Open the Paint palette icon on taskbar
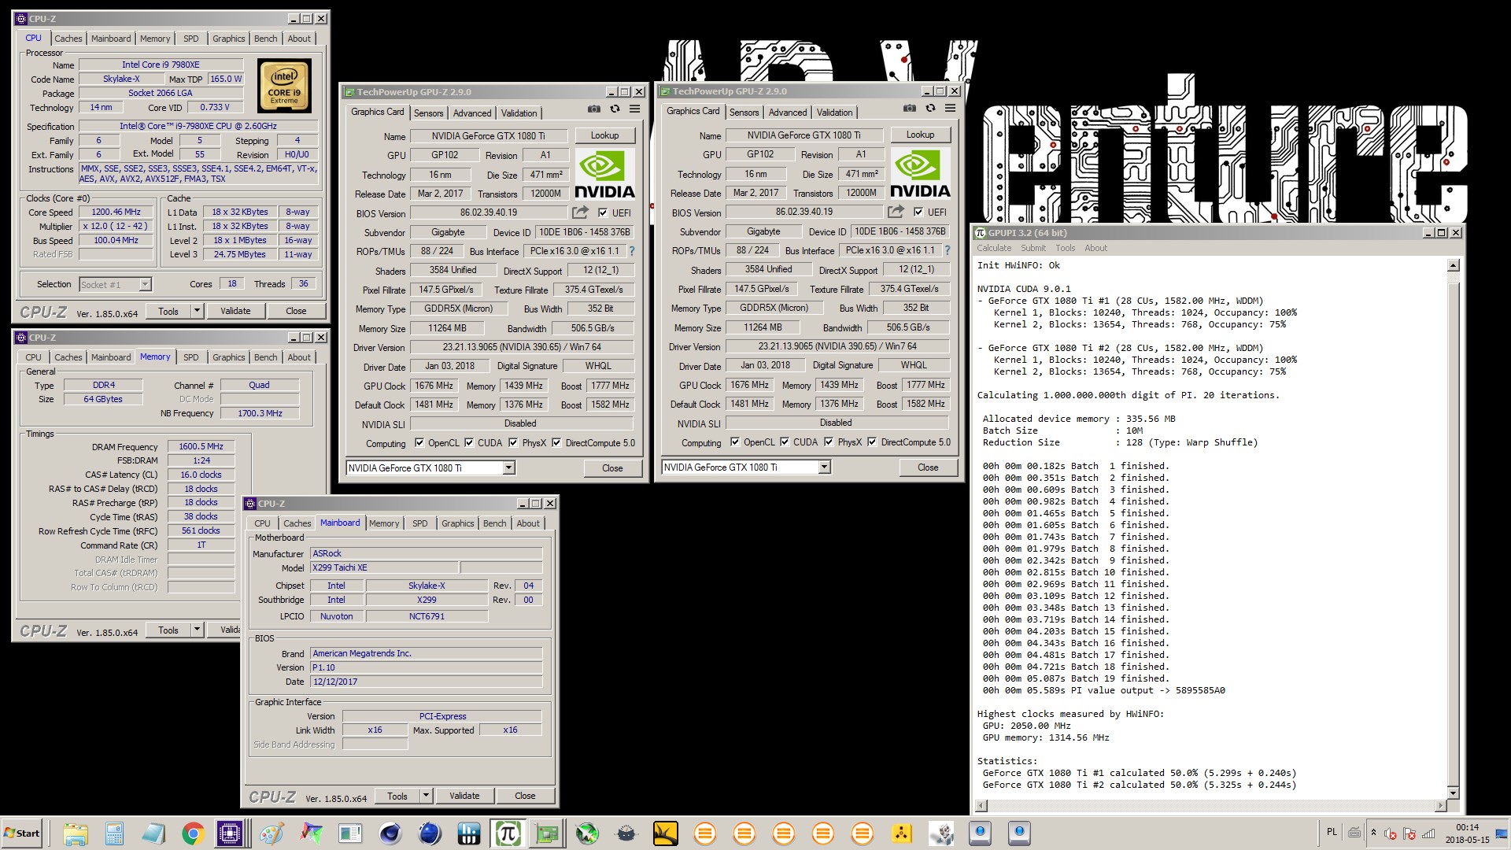Image resolution: width=1511 pixels, height=850 pixels. (x=272, y=833)
